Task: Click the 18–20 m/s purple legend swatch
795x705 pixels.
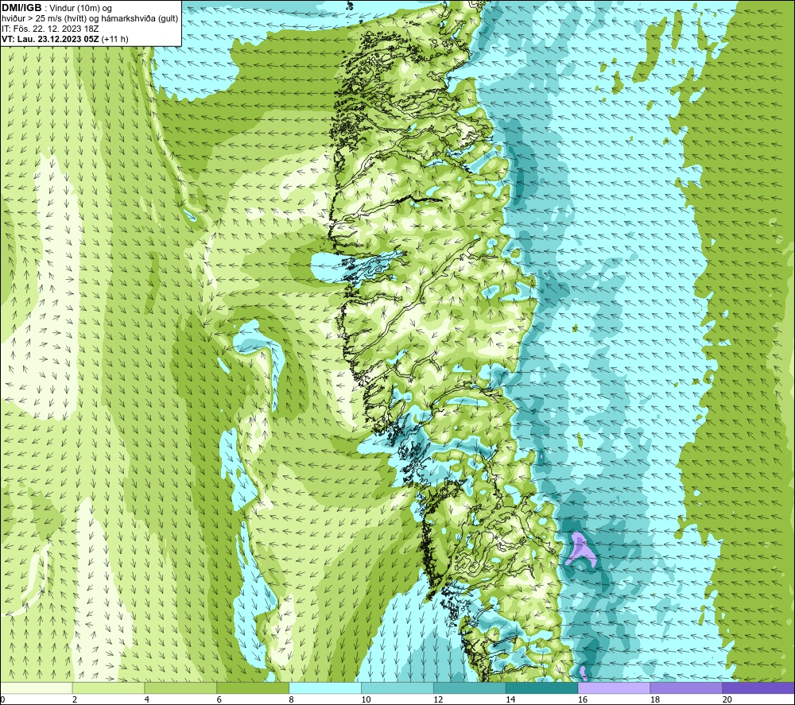Action: (x=687, y=688)
